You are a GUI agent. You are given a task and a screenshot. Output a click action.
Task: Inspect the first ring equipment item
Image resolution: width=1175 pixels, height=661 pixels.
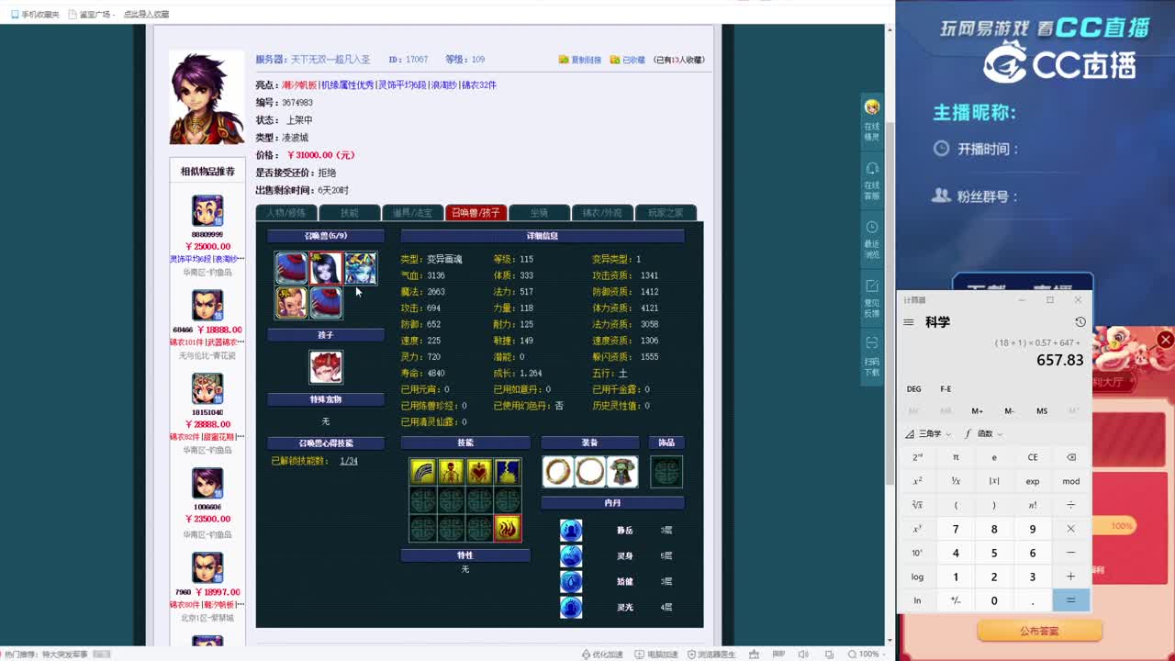click(x=558, y=472)
